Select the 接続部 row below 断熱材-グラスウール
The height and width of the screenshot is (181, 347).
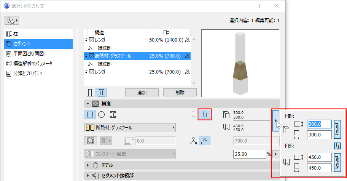pos(137,64)
